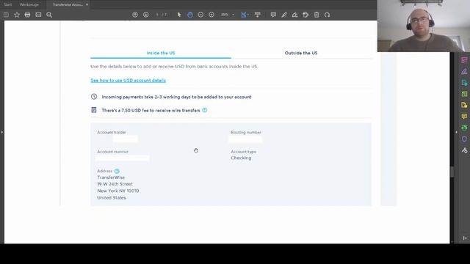
Task: Close the Transferwise document tab
Action: [x=87, y=4]
